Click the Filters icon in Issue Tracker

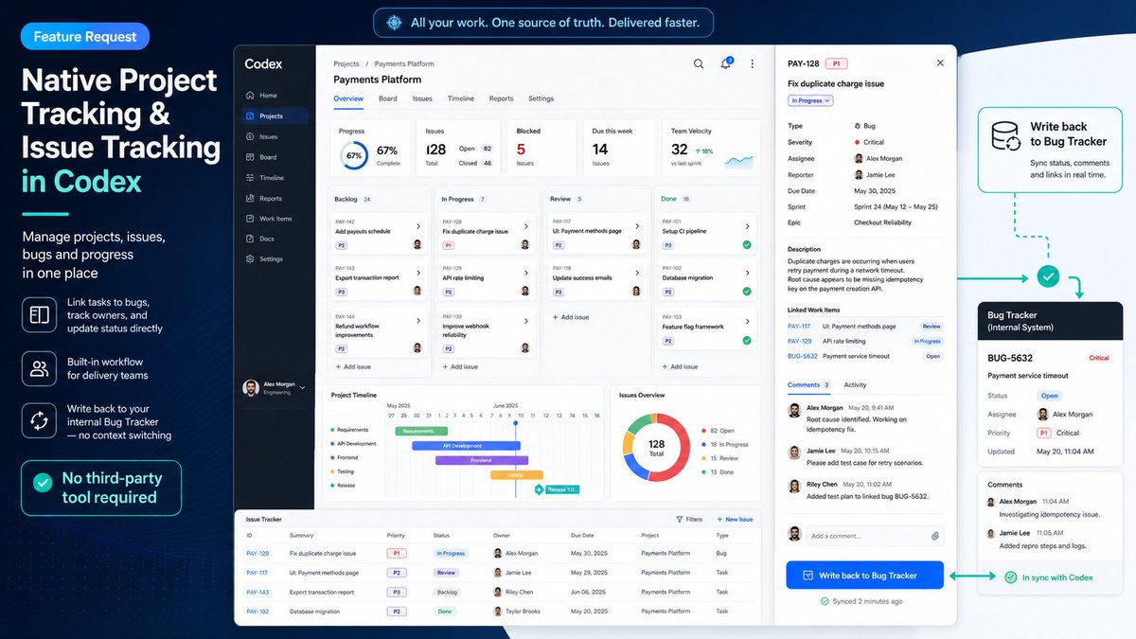[x=680, y=519]
